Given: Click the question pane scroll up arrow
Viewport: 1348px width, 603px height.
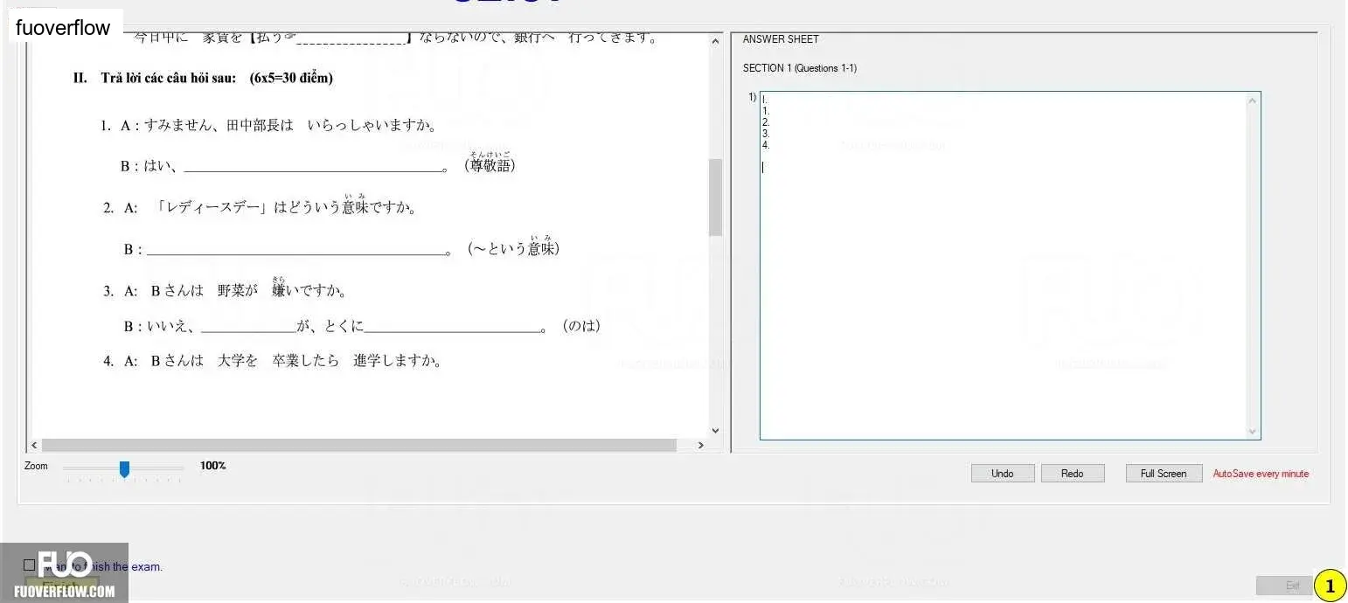Looking at the screenshot, I should [x=715, y=41].
